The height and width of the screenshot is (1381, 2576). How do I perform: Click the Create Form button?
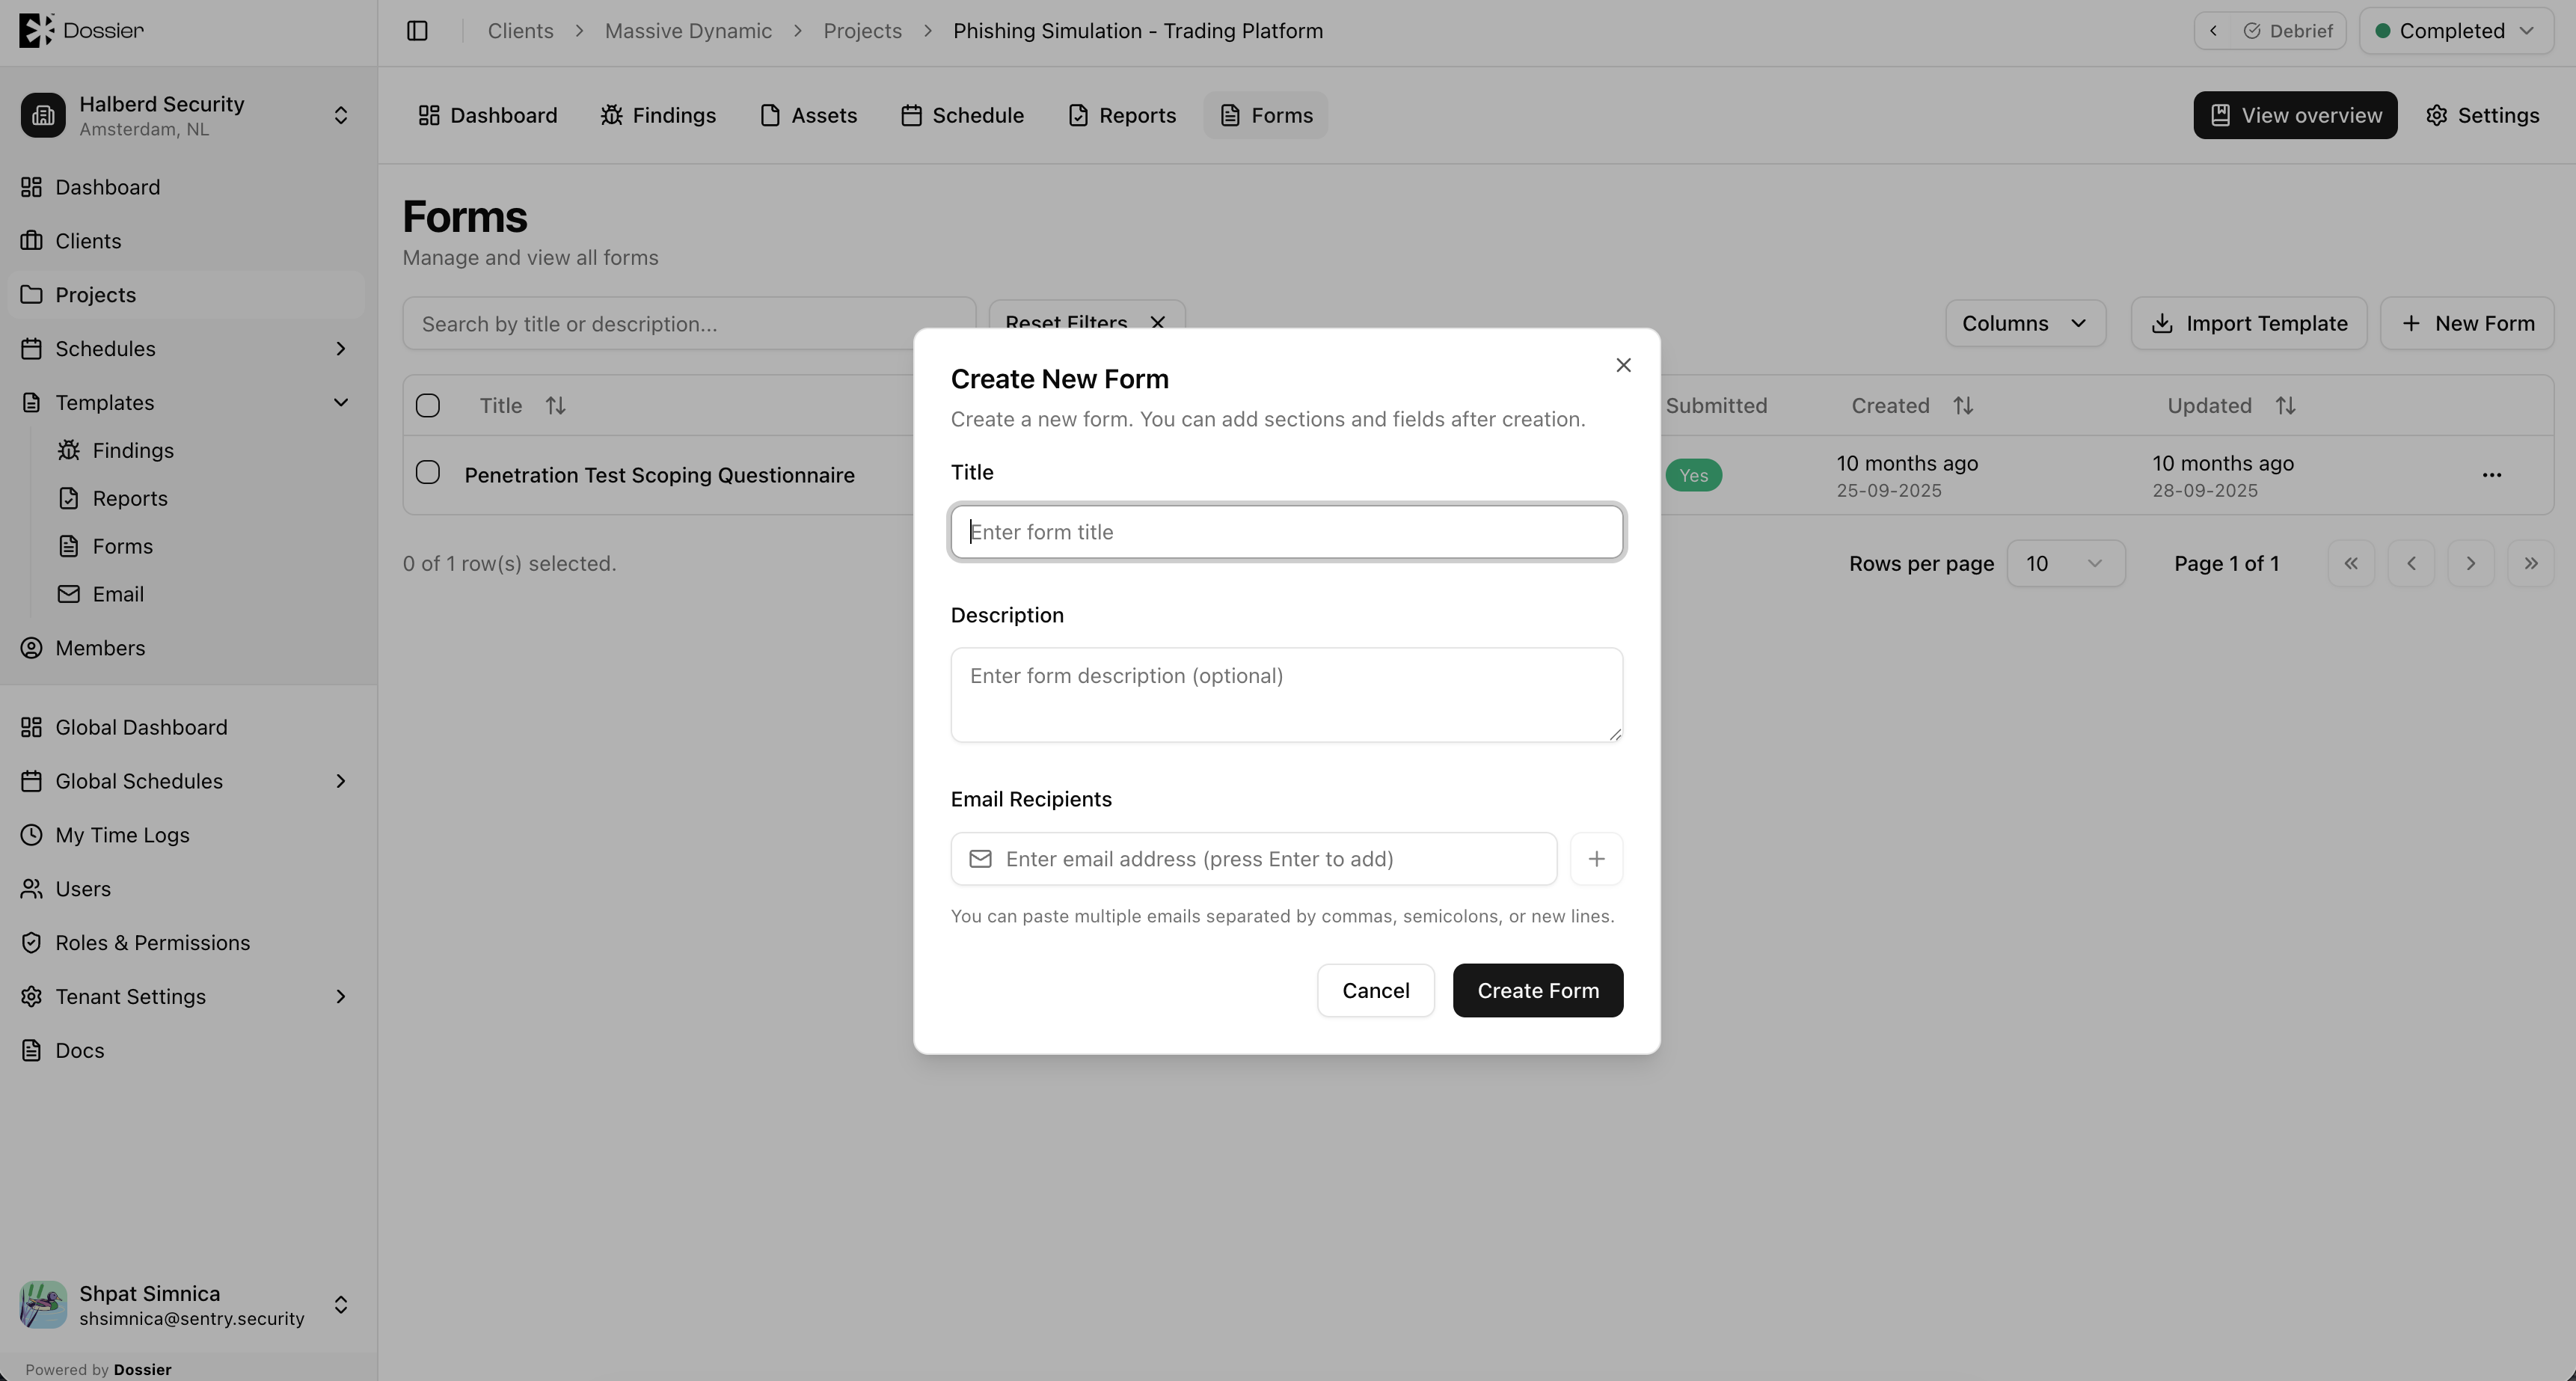pos(1537,990)
